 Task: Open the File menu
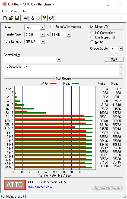pos(5,11)
